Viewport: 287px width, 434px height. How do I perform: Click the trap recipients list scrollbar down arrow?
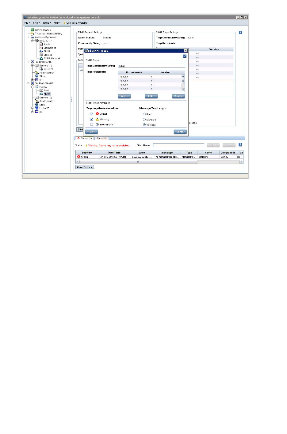[183, 90]
